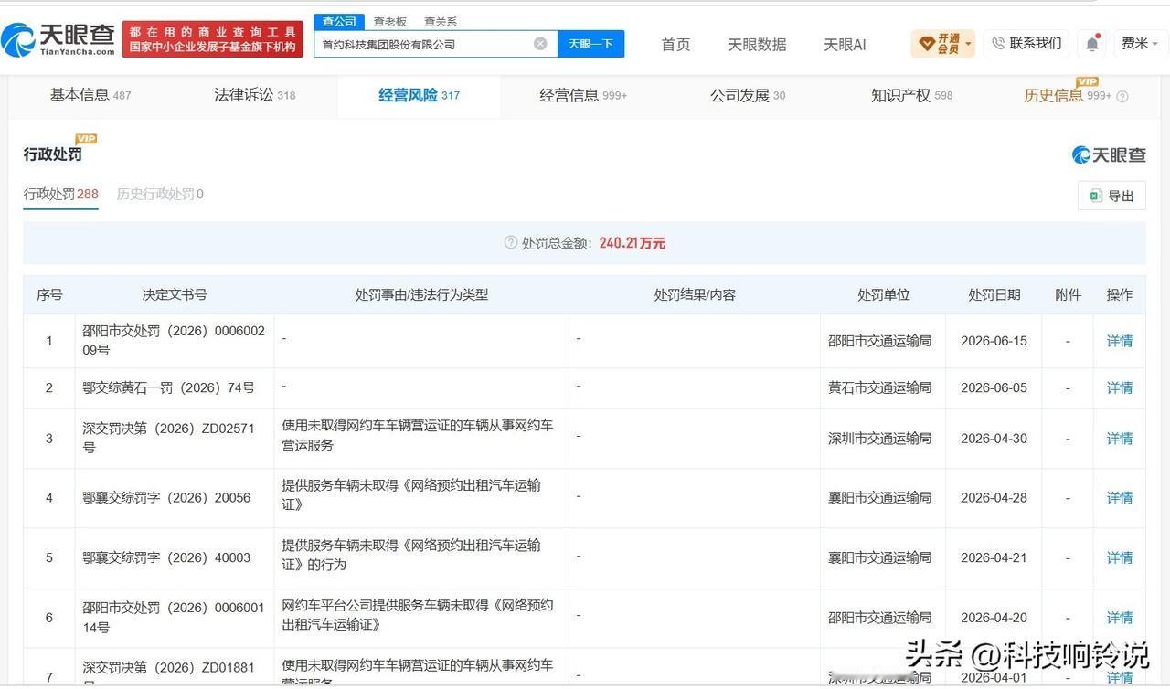
Task: Click 黄石市交通运输局 in row 2
Action: pos(880,387)
